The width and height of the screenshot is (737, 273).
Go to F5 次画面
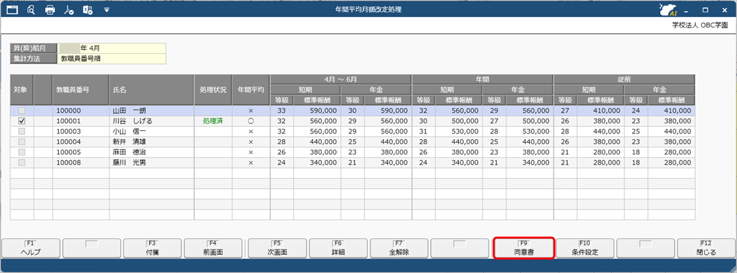pos(277,248)
